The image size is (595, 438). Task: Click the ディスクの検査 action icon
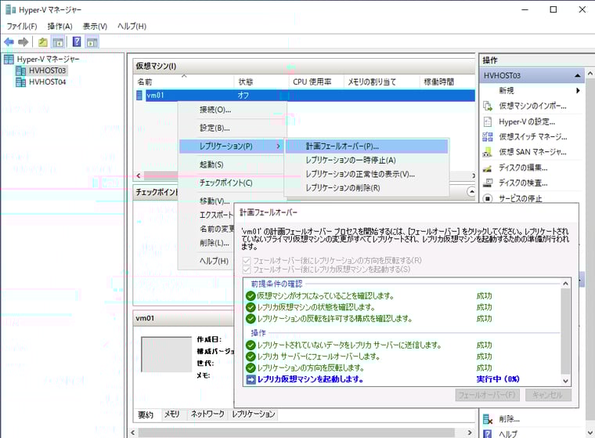[x=488, y=183]
